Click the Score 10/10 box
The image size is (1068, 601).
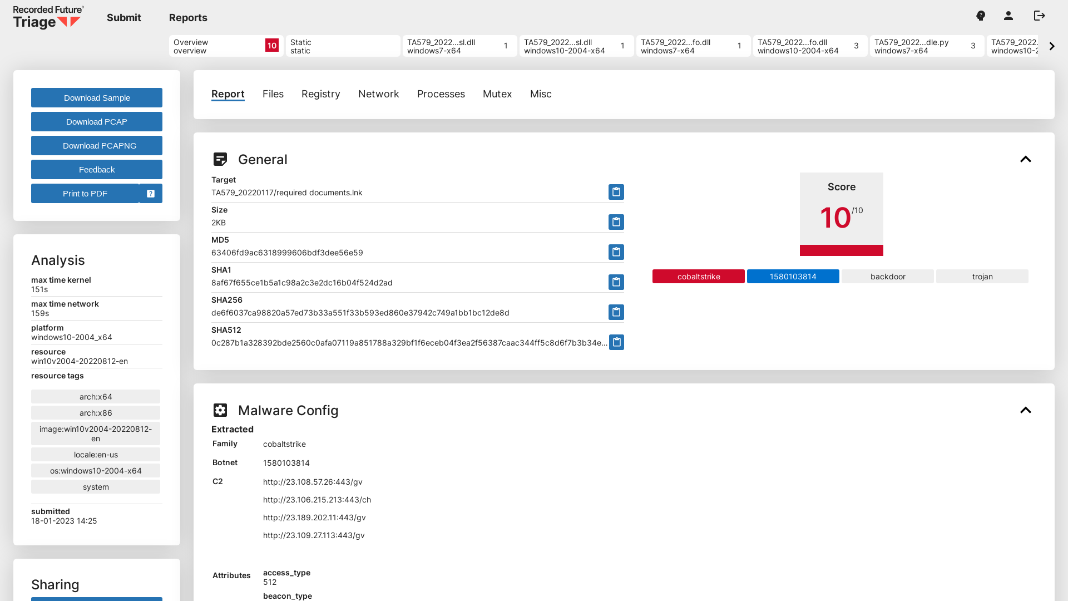pyautogui.click(x=842, y=214)
